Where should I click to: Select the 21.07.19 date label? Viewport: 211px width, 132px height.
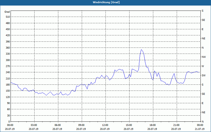[x=200, y=129]
